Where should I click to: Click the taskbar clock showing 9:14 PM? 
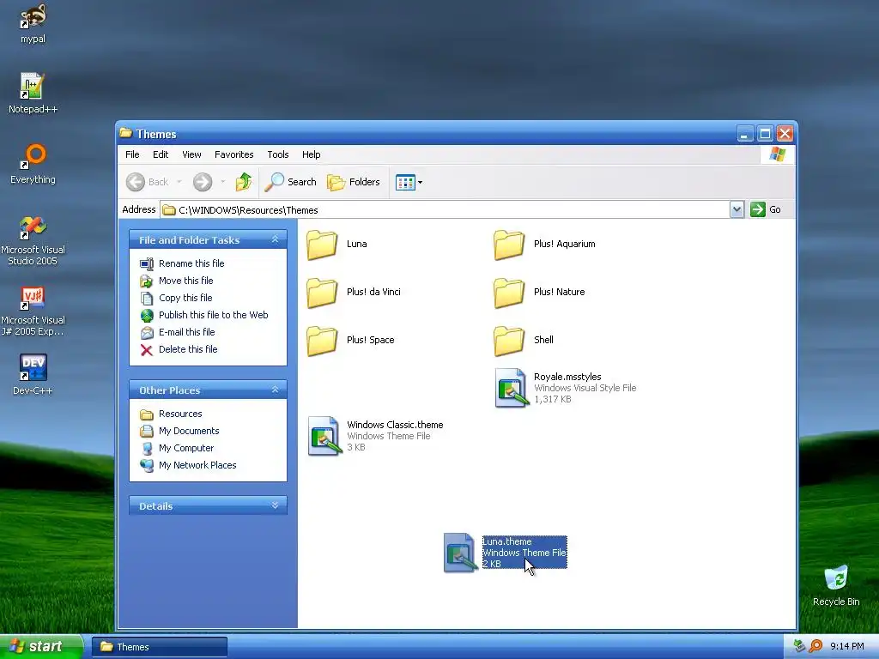(x=847, y=647)
